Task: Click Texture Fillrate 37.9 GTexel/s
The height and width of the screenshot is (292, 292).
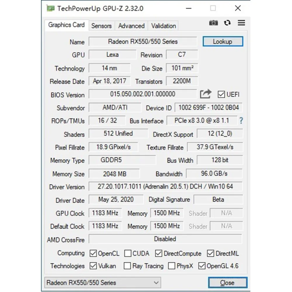Action: 215,147
